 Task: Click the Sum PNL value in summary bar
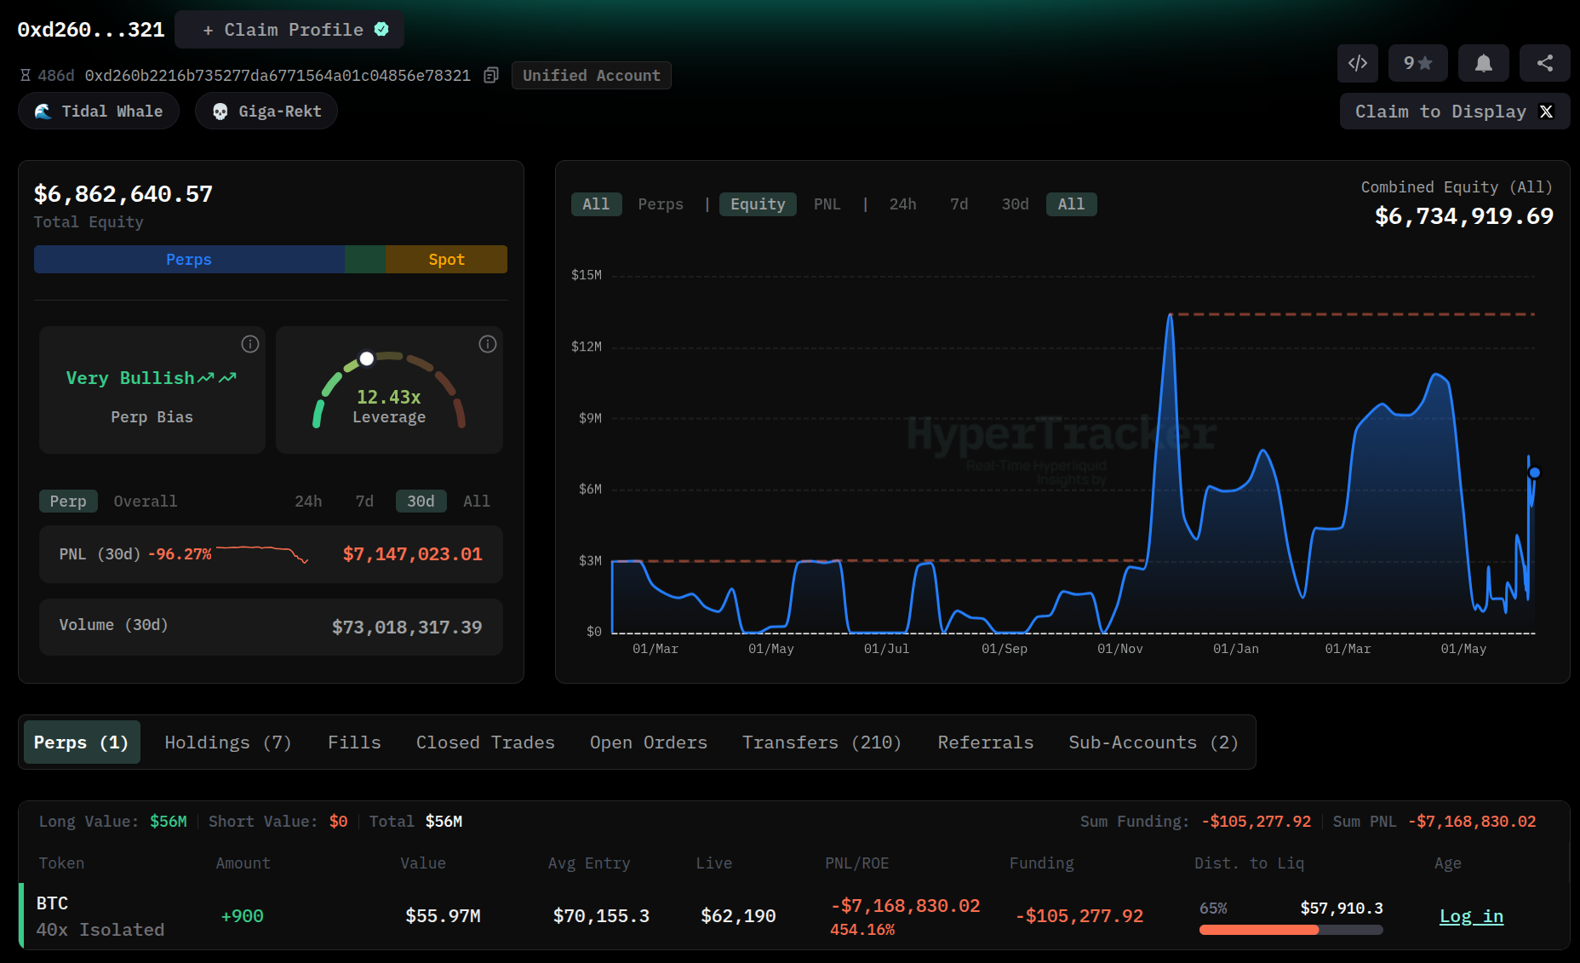pyautogui.click(x=1472, y=822)
